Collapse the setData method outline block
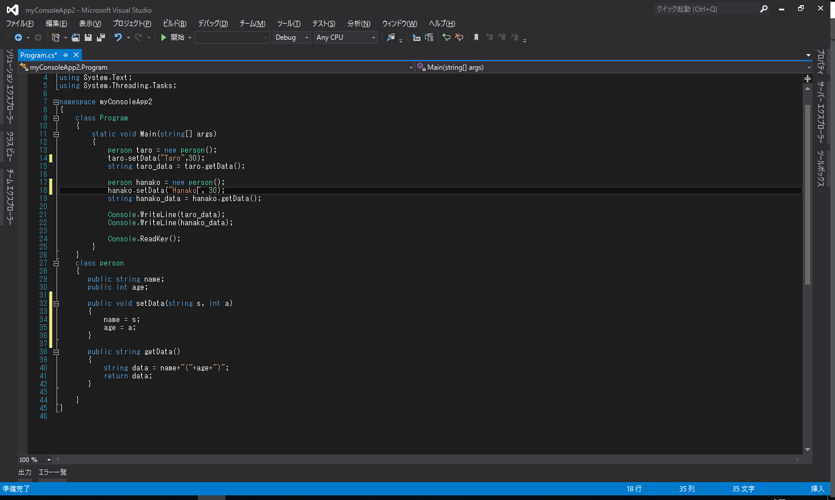Image resolution: width=835 pixels, height=500 pixels. (x=56, y=303)
